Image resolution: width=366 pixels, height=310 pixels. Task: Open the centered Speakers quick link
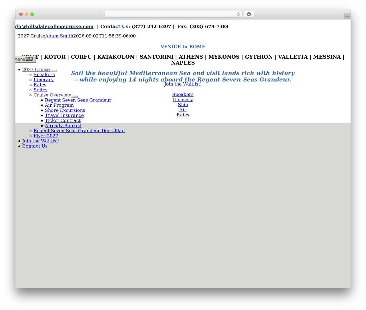pyautogui.click(x=183, y=95)
